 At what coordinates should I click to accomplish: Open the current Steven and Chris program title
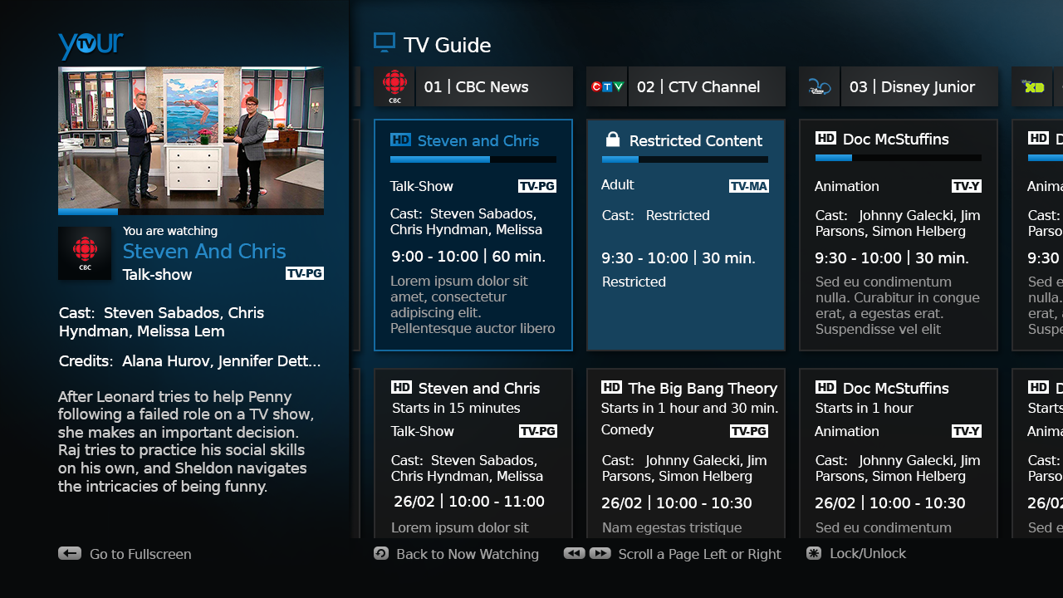coord(478,140)
